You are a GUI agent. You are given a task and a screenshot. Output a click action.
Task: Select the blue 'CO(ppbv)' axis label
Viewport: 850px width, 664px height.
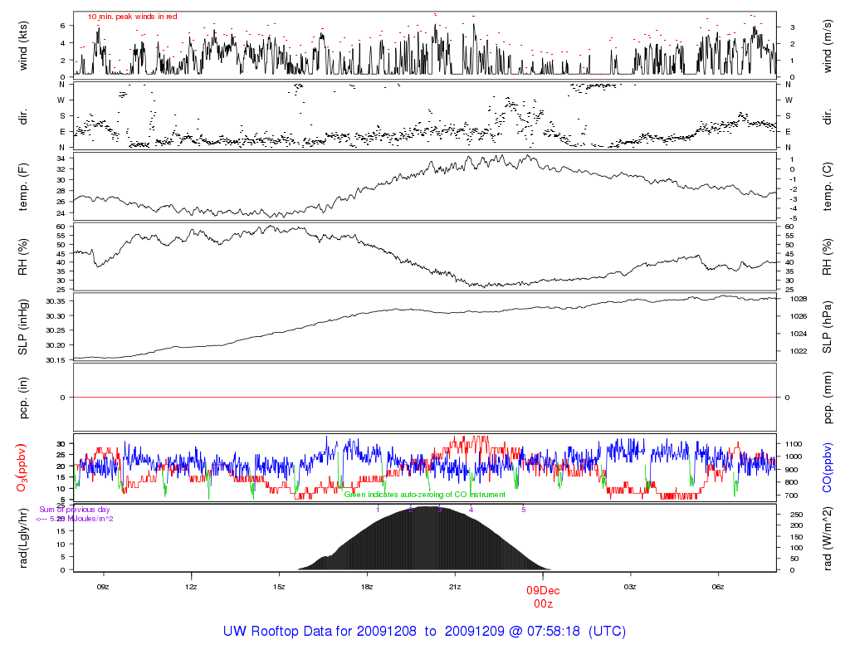click(828, 468)
